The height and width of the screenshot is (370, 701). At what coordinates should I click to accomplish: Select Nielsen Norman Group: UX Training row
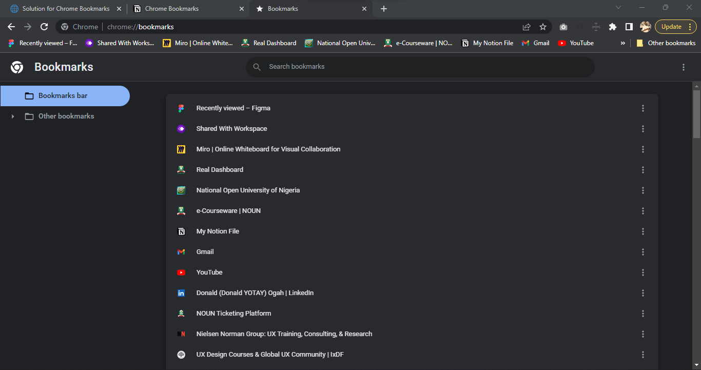[x=412, y=334]
